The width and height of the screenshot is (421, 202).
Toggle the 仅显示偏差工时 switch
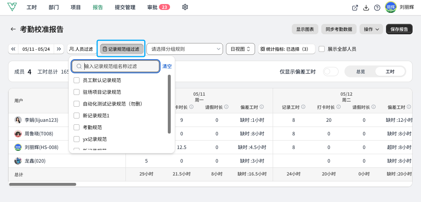[330, 71]
